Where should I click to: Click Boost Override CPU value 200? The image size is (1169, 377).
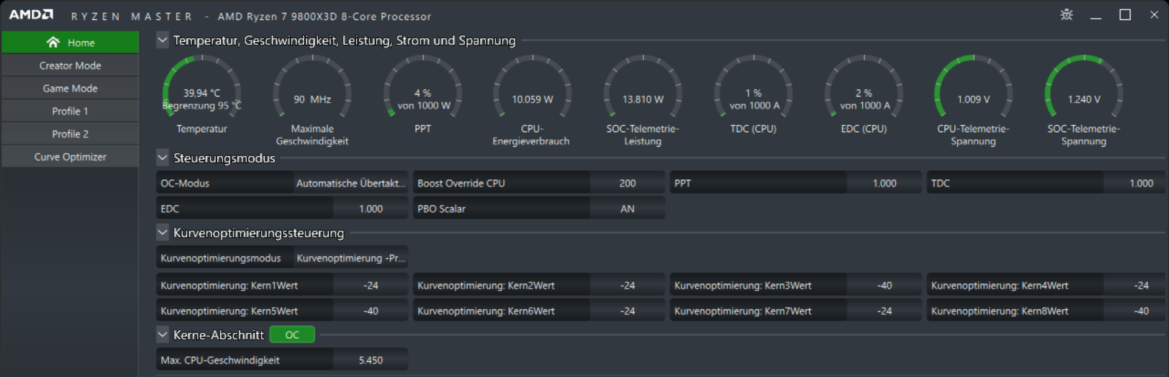point(627,183)
